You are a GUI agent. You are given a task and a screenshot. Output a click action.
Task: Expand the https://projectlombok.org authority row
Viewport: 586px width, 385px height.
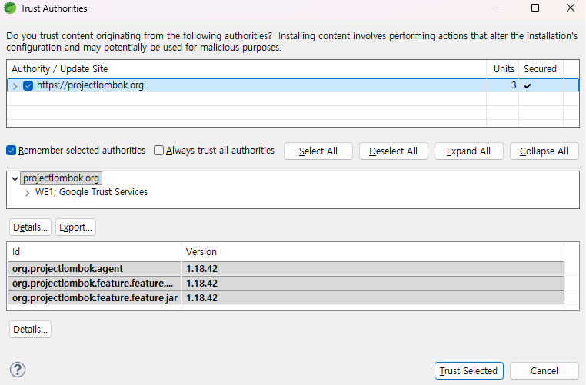pyautogui.click(x=15, y=86)
